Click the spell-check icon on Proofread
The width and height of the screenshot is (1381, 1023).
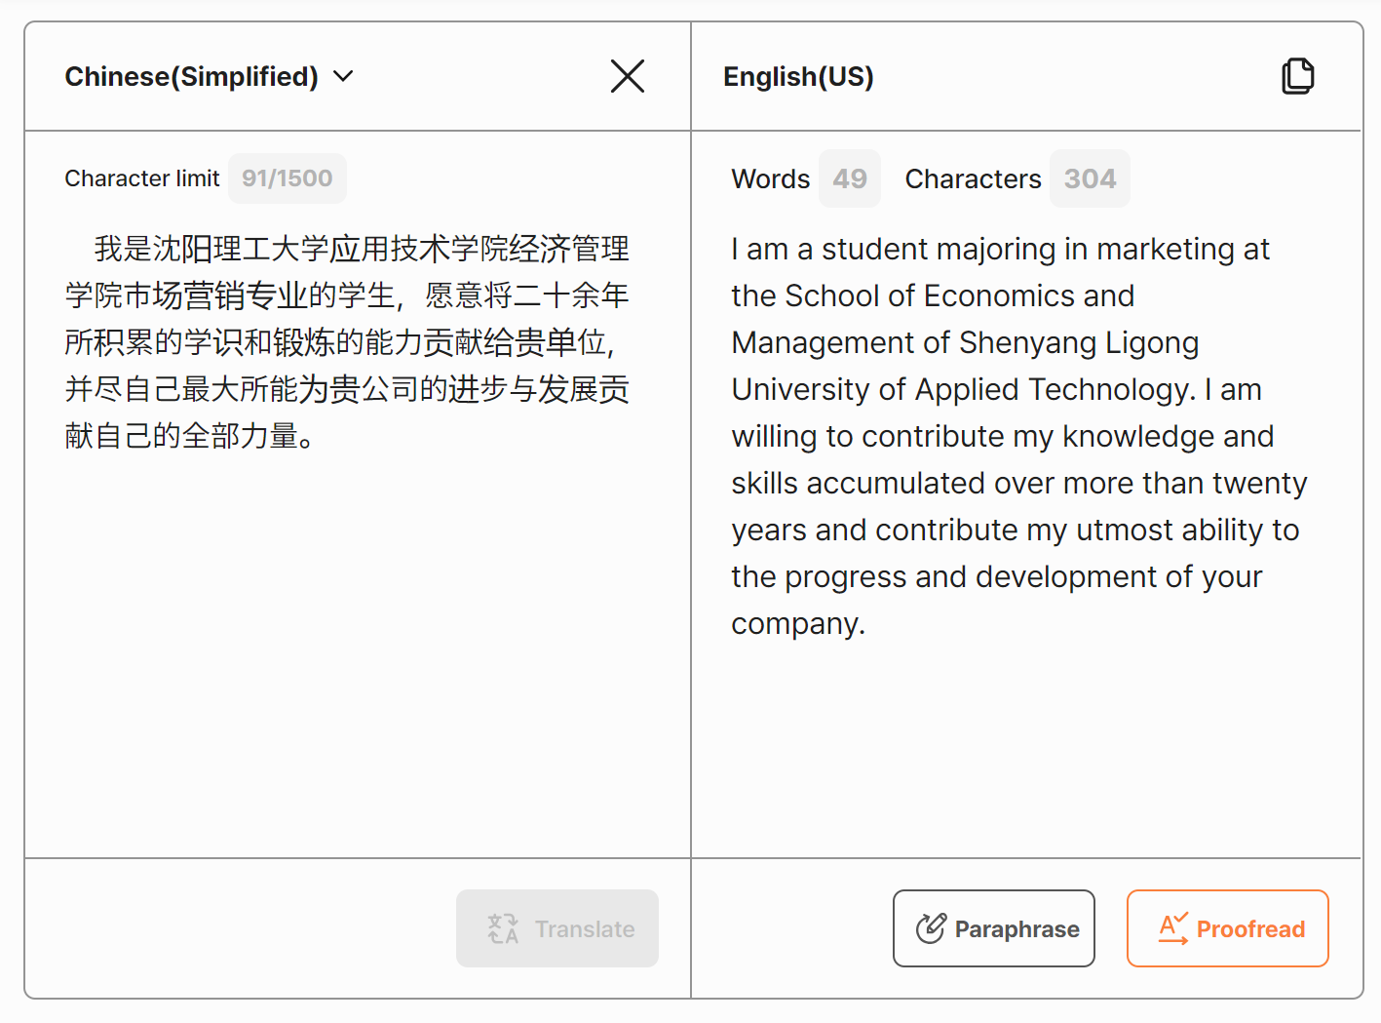tap(1173, 927)
